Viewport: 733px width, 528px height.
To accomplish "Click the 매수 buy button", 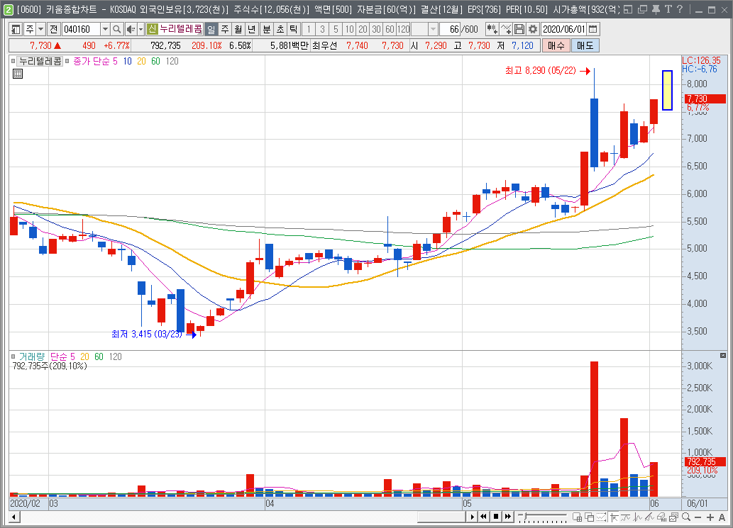I will 556,45.
